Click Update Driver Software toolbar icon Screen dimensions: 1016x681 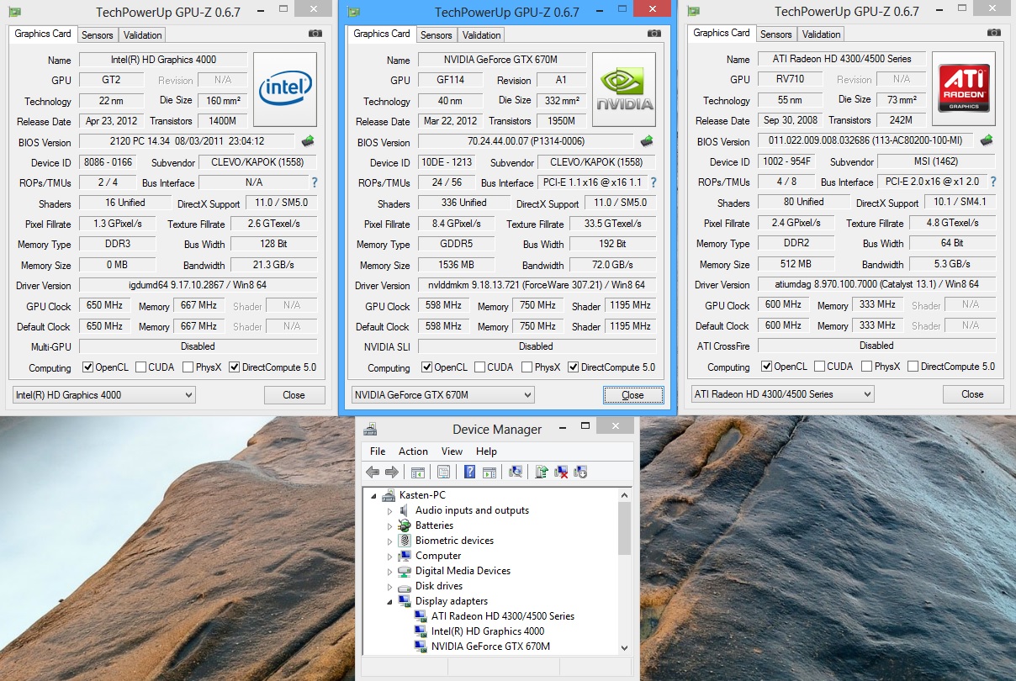[x=542, y=472]
